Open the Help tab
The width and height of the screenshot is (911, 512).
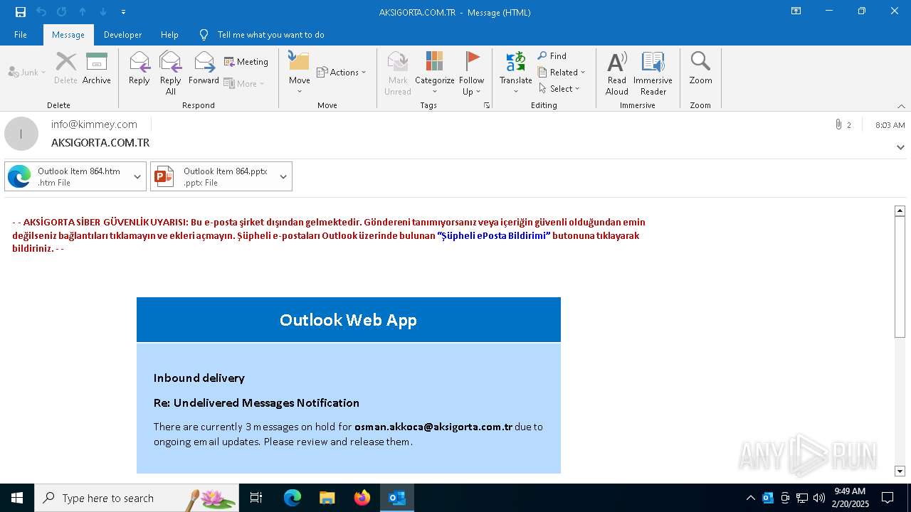coord(169,35)
